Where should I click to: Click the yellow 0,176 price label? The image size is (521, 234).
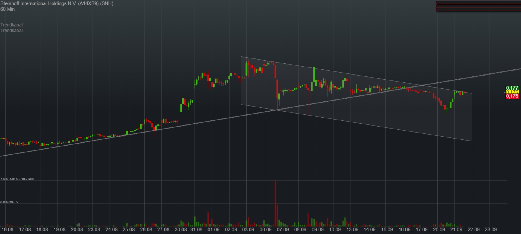coord(512,92)
